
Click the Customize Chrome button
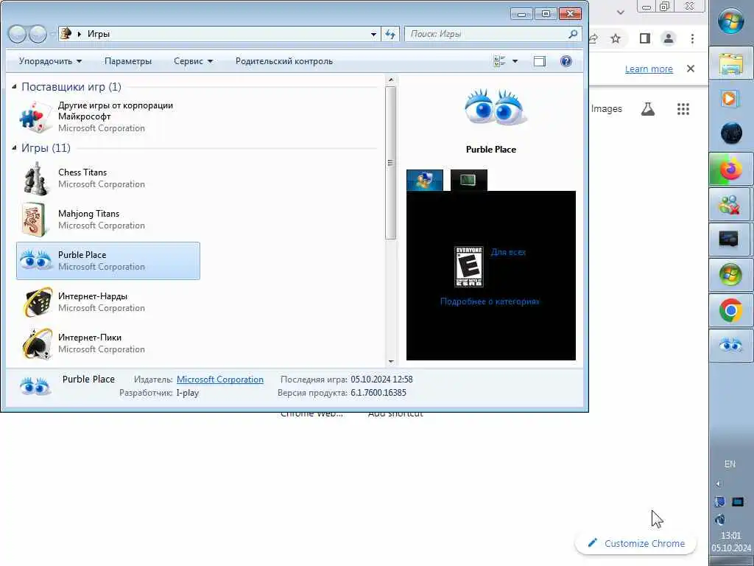pos(635,543)
